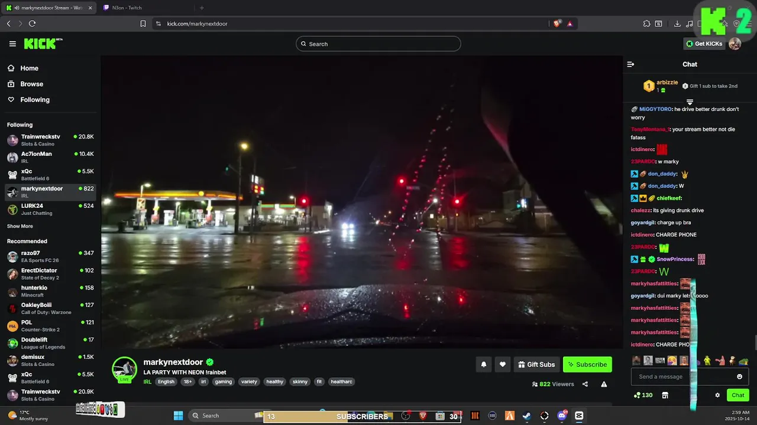Reload the current page
Viewport: 757px width, 425px height.
(32, 24)
